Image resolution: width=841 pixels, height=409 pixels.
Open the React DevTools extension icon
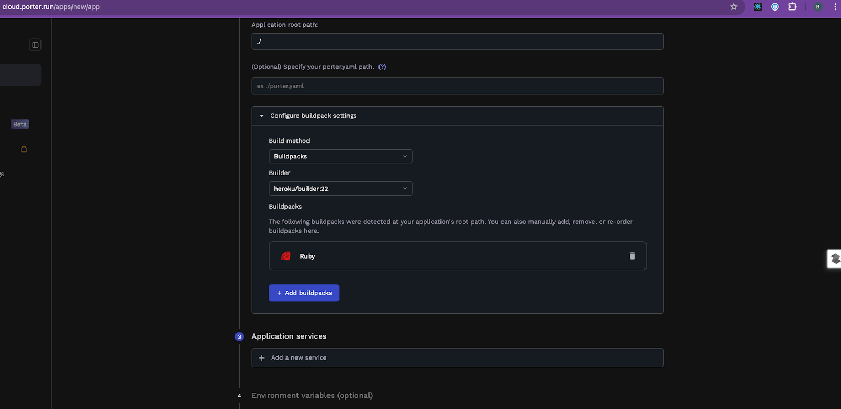757,7
